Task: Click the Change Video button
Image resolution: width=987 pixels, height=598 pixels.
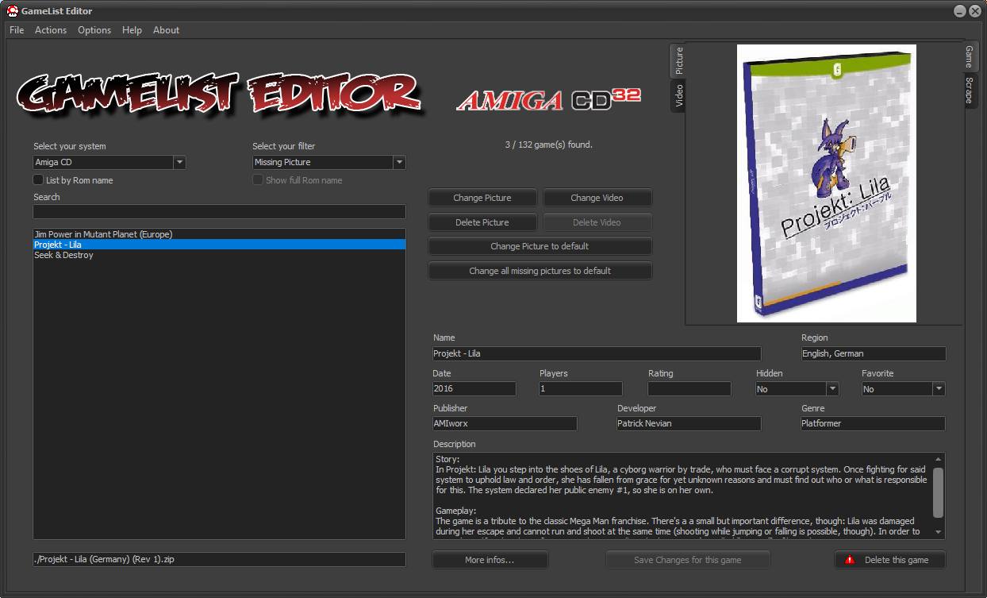Action: click(x=597, y=198)
